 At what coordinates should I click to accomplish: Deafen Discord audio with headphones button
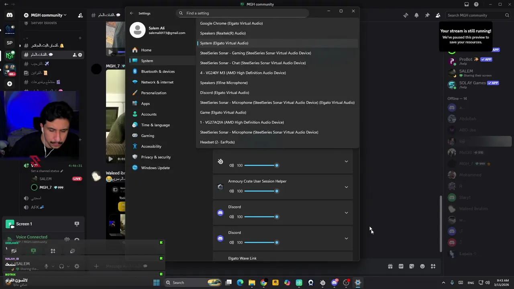point(61,266)
